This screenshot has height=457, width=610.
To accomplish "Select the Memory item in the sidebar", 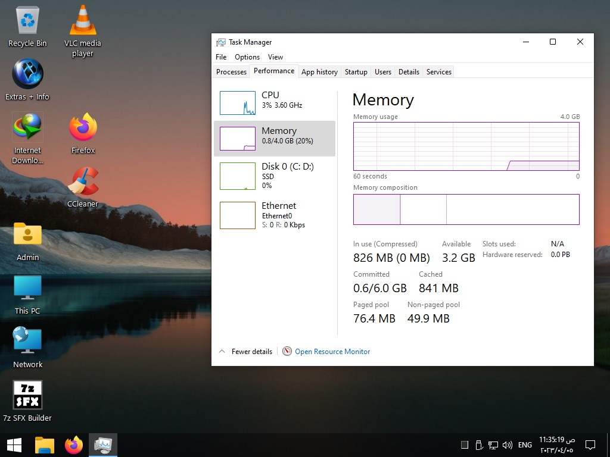I will [275, 138].
